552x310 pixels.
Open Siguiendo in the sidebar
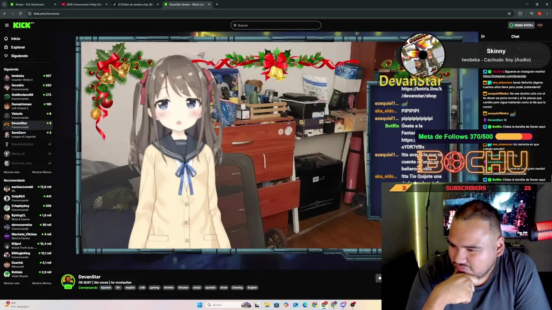(x=19, y=56)
